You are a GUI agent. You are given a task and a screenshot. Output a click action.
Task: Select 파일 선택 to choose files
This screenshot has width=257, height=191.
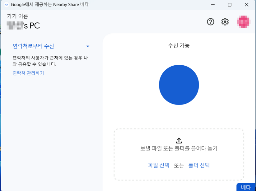[x=158, y=165]
